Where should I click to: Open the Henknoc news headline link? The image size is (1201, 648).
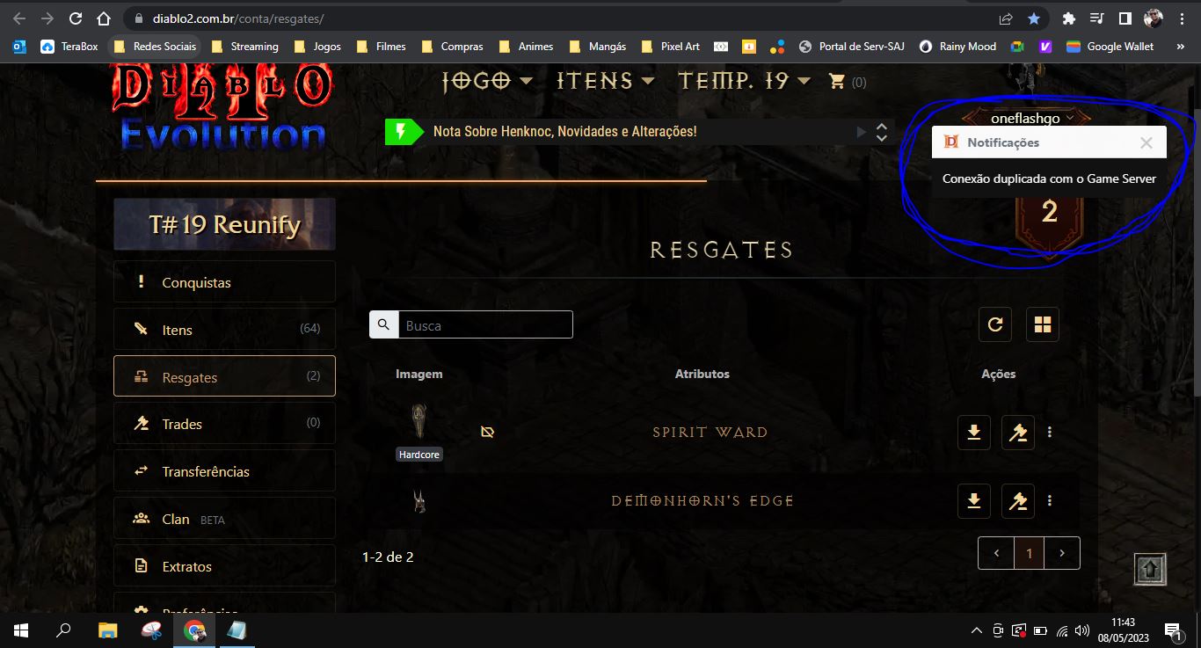(x=564, y=131)
